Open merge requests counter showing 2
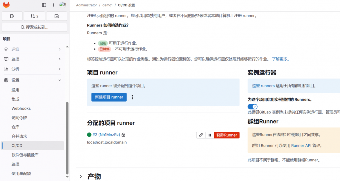 tap(34, 16)
